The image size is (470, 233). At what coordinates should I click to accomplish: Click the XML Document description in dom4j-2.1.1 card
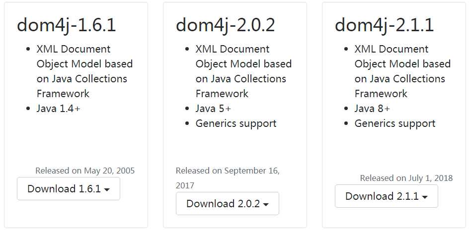pyautogui.click(x=402, y=71)
